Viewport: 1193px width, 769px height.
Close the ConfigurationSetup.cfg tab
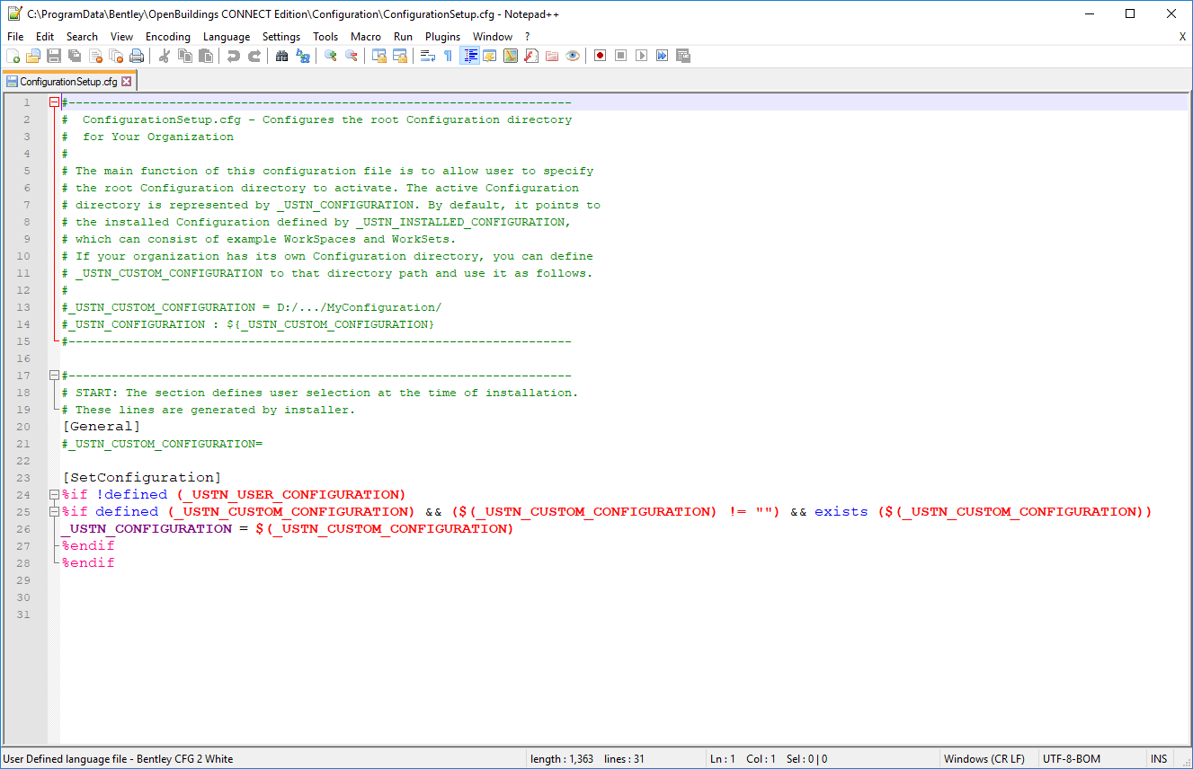pyautogui.click(x=127, y=82)
